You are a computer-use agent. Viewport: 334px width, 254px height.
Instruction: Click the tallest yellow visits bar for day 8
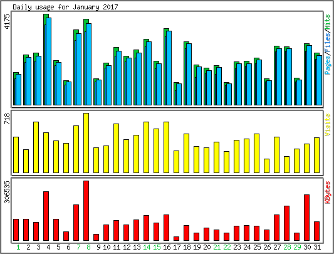coord(86,143)
